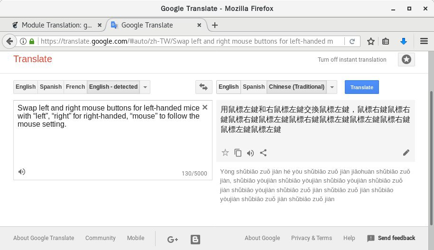Click the swap languages arrows icon

tap(203, 87)
